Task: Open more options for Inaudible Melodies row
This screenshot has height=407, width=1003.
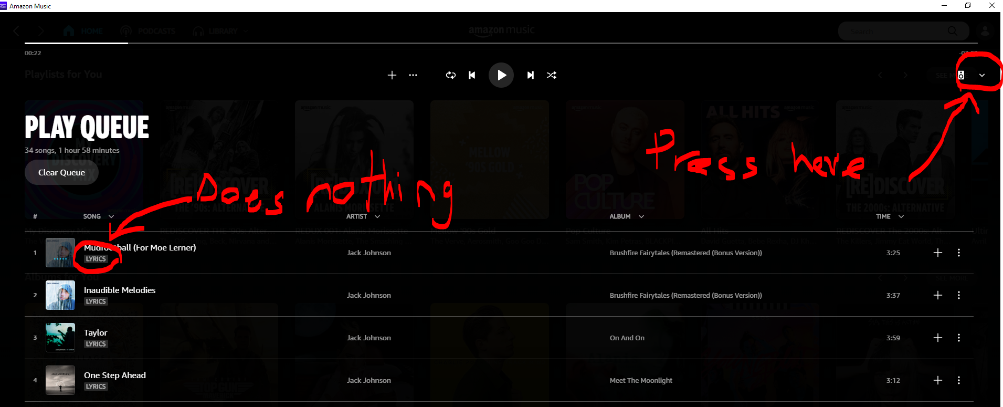Action: (959, 295)
